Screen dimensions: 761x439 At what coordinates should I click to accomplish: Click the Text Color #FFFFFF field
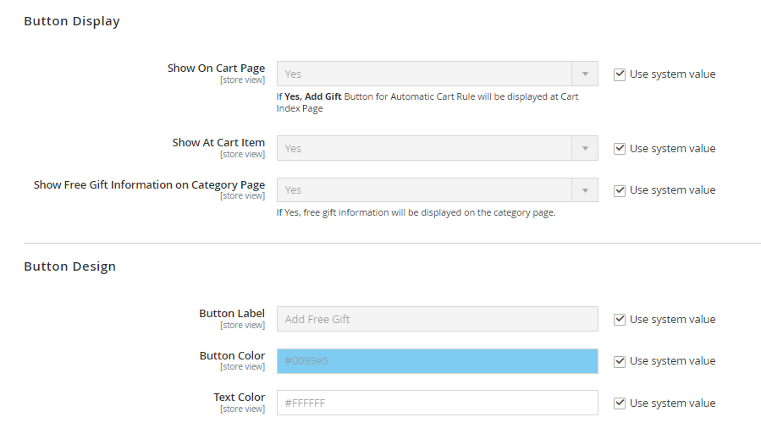(x=437, y=403)
